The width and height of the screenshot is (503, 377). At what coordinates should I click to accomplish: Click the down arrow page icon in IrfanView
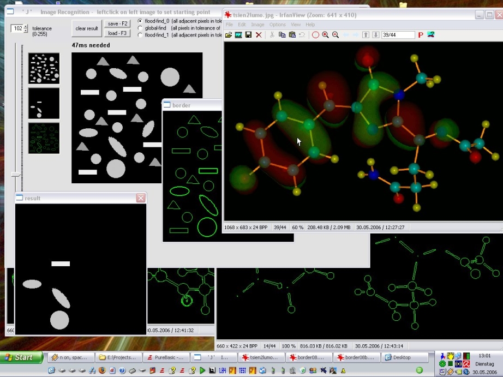click(x=376, y=35)
